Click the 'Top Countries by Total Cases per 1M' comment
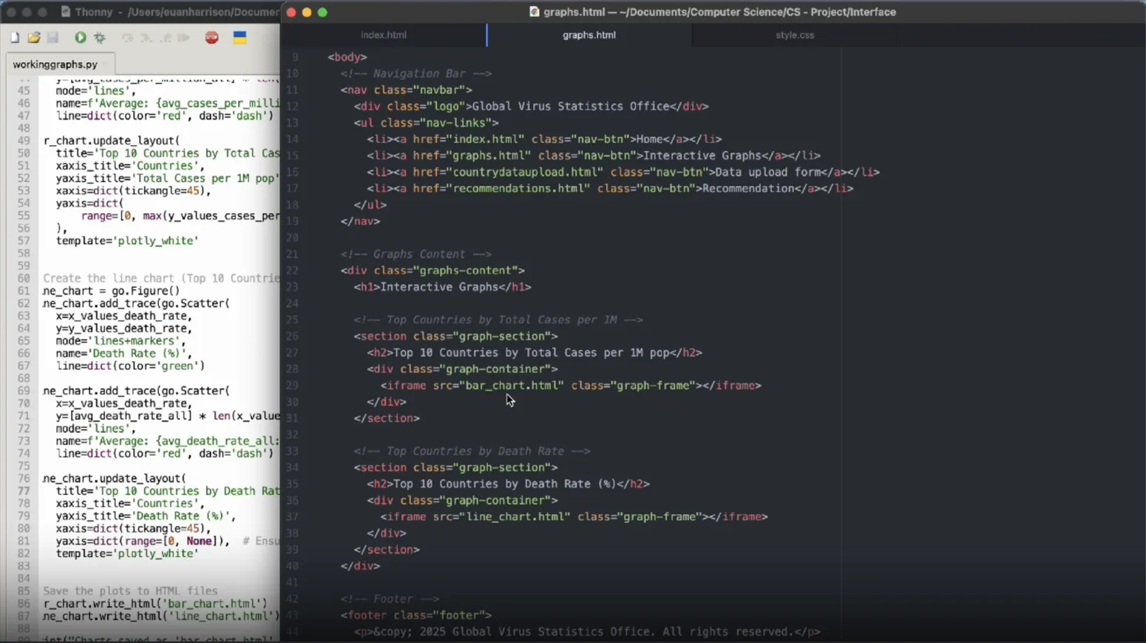 click(498, 320)
